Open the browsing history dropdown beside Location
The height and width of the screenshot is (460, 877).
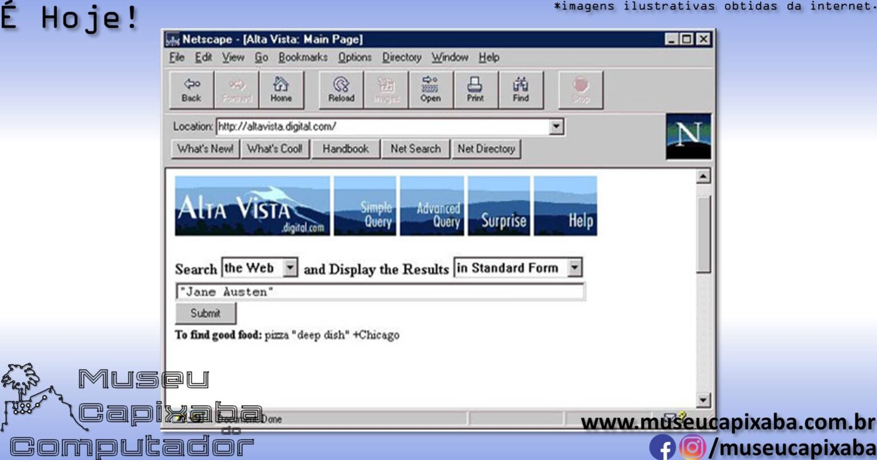pos(556,127)
